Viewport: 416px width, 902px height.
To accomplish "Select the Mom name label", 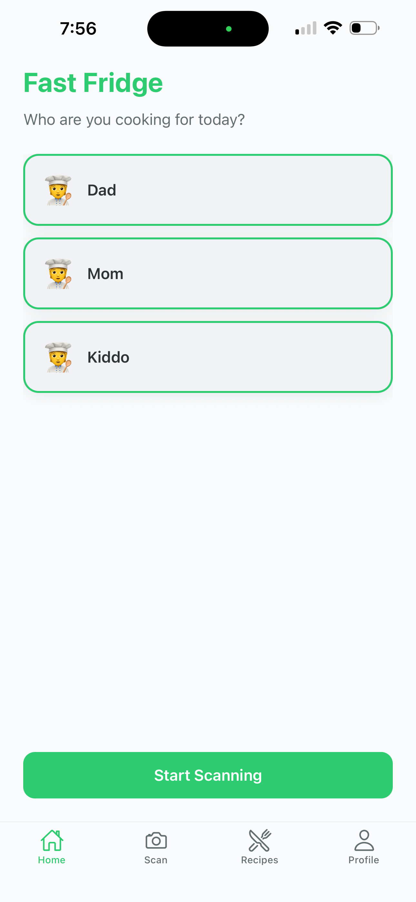I will [105, 274].
